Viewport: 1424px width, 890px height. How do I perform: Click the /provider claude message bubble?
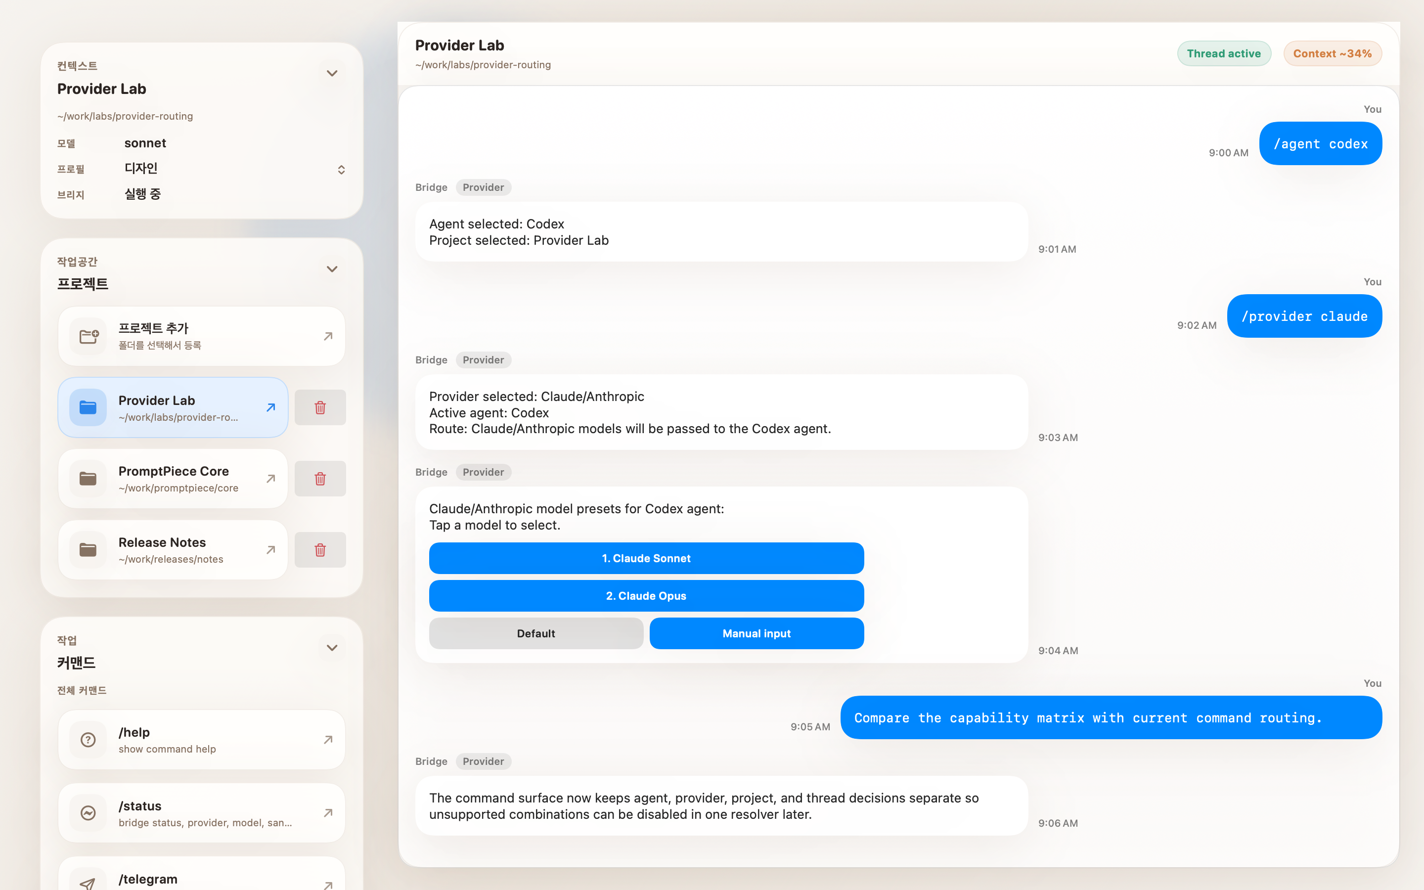(1304, 316)
